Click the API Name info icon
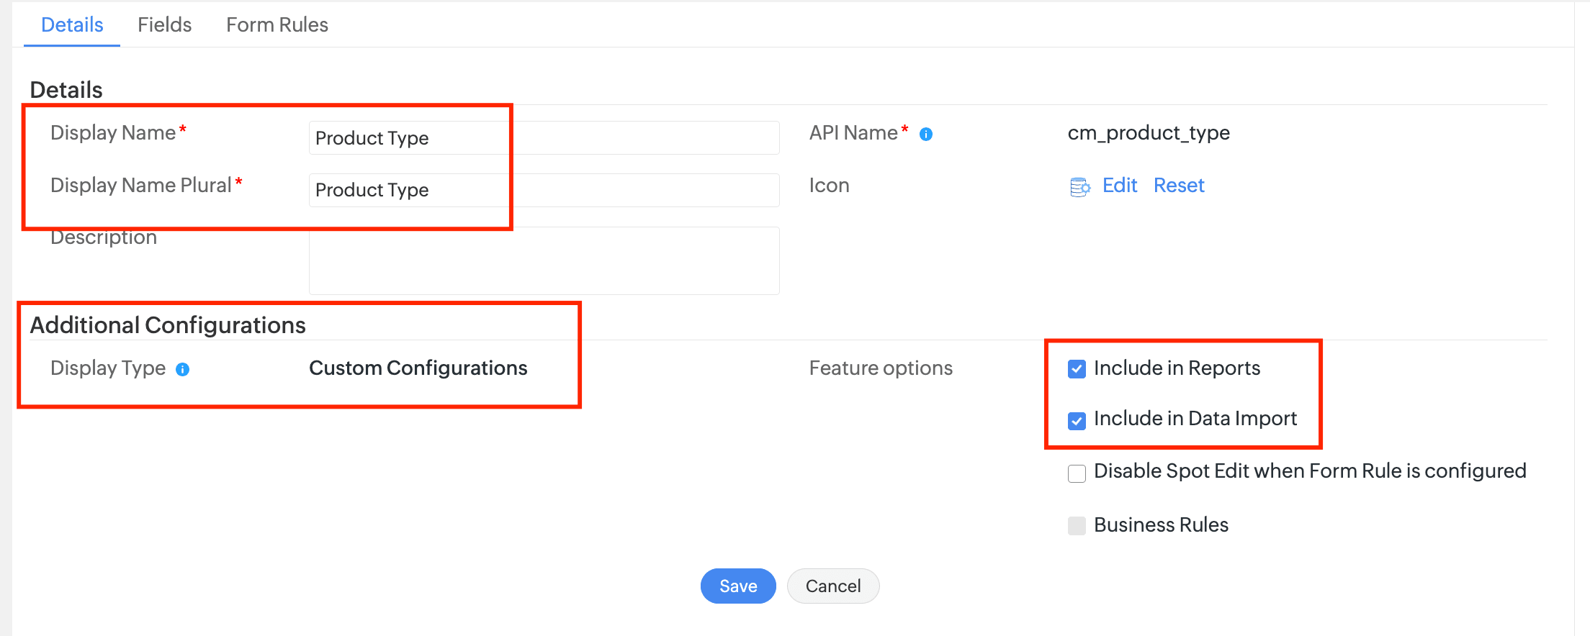The height and width of the screenshot is (636, 1590). pos(926,135)
